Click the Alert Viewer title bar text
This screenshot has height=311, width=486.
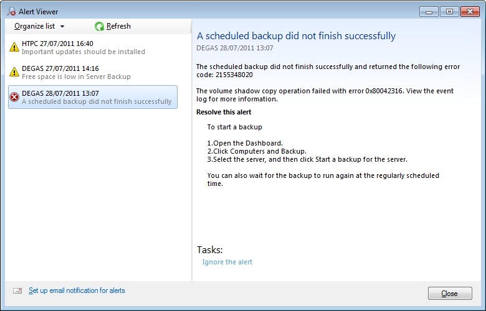click(39, 11)
